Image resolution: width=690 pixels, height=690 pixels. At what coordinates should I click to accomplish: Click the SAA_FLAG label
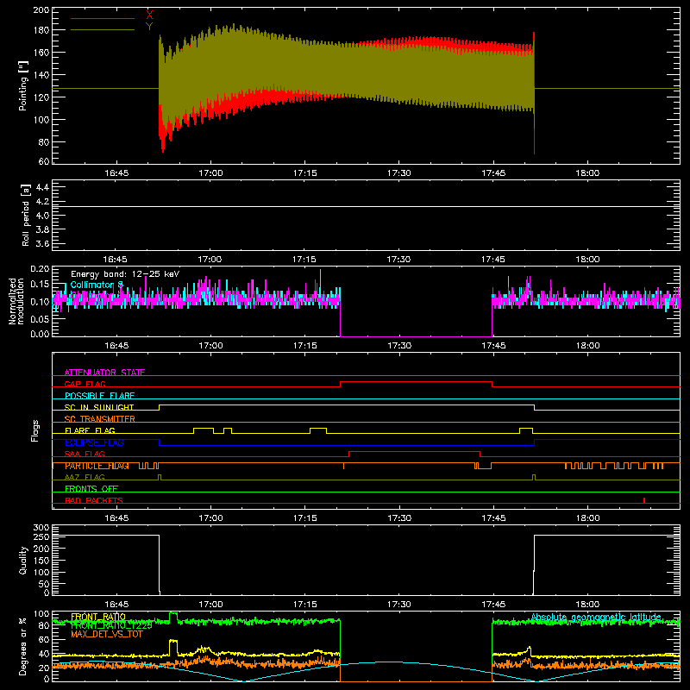coord(85,454)
